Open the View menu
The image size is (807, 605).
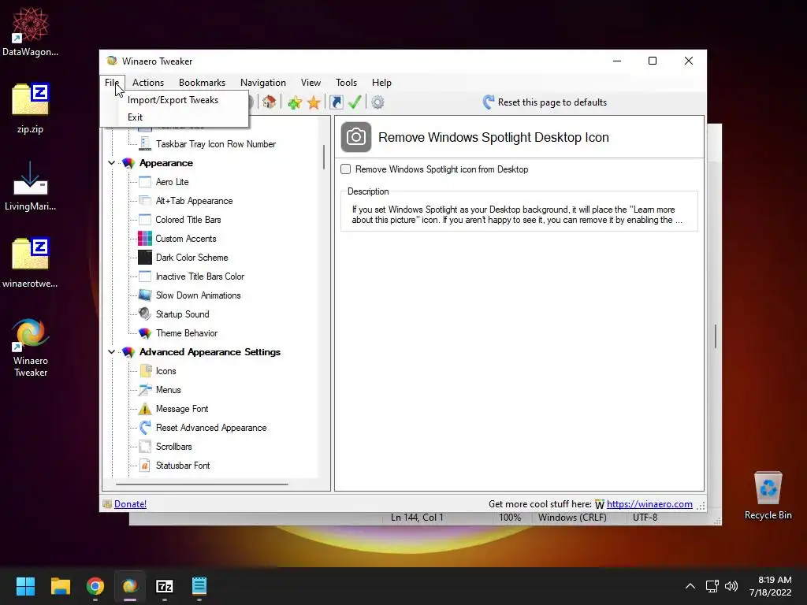tap(311, 83)
